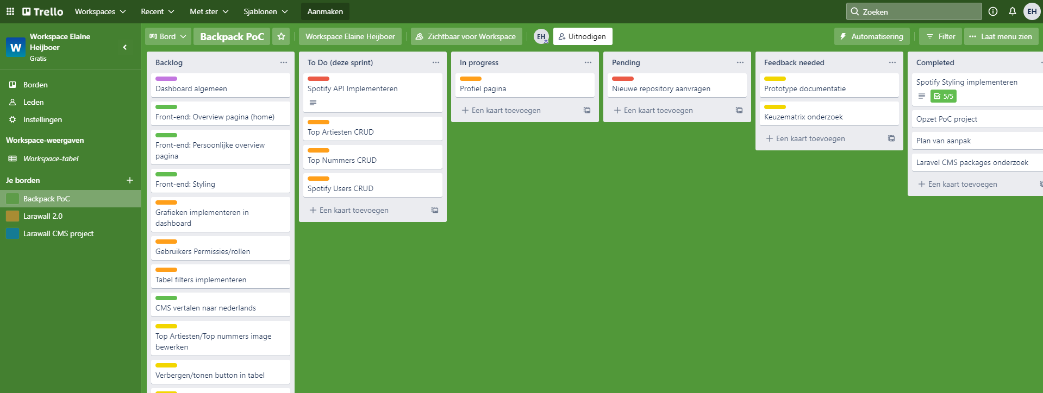Open the Larawall 2.0 board
The image size is (1043, 393).
(70, 216)
